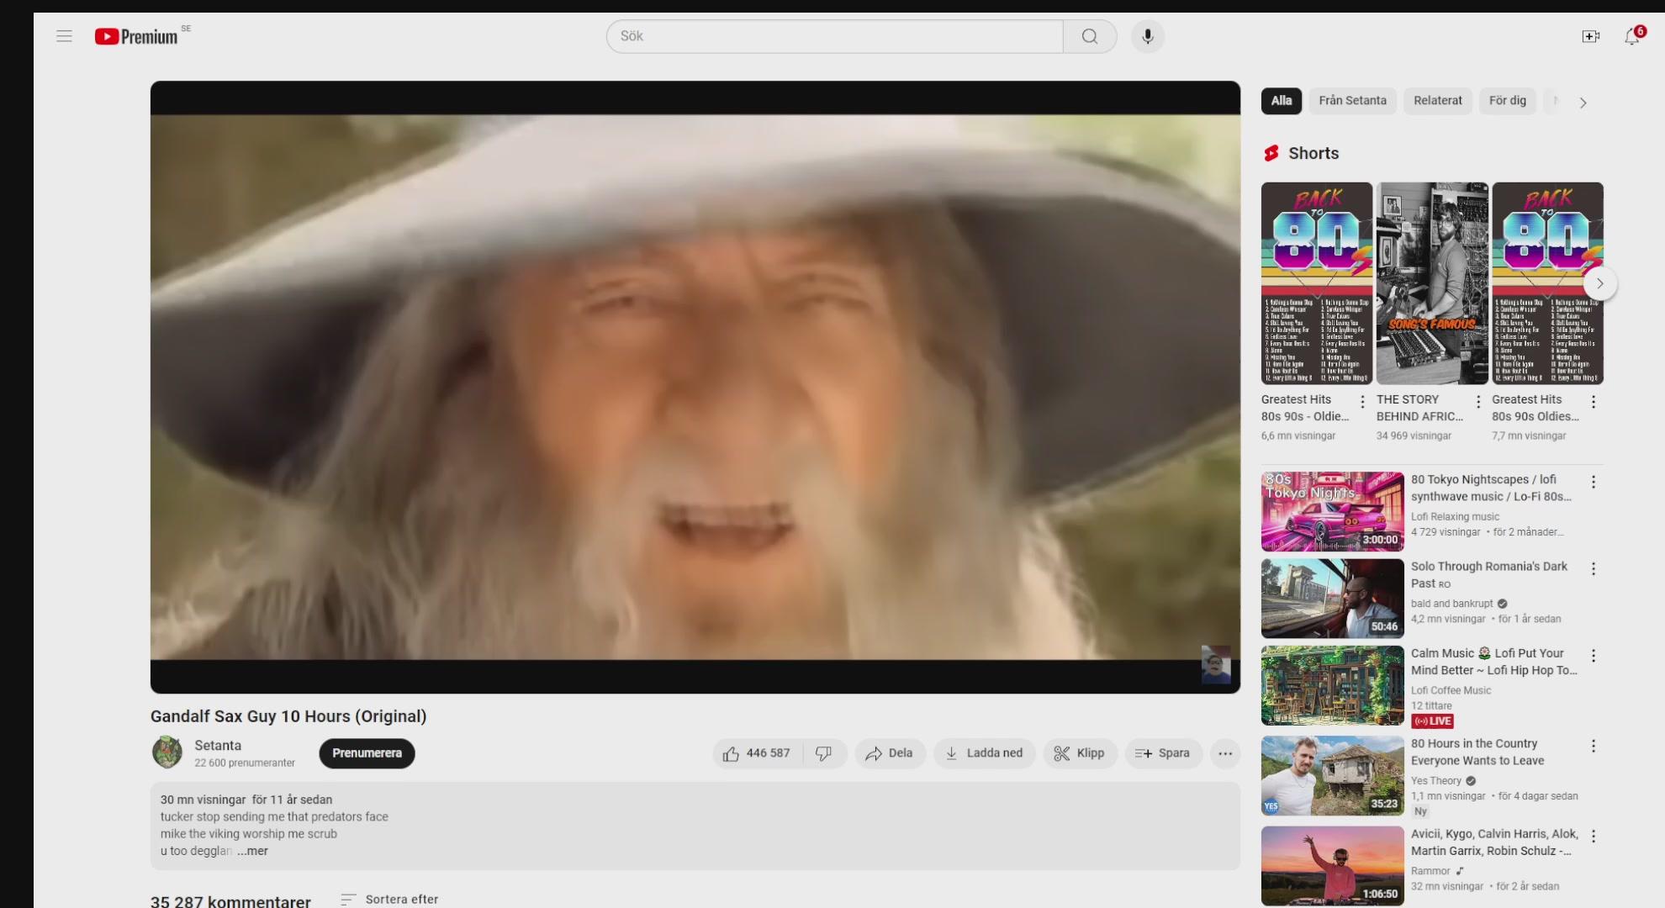
Task: Open options for 80 Tokyo Nightscapes video
Action: [x=1594, y=482]
